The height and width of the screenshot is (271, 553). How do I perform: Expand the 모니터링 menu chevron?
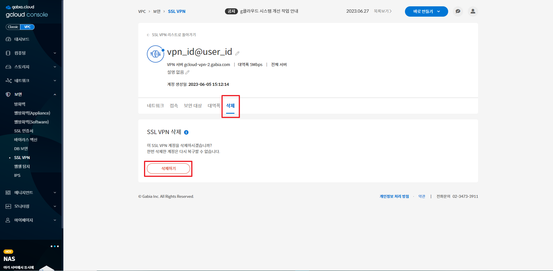click(55, 206)
